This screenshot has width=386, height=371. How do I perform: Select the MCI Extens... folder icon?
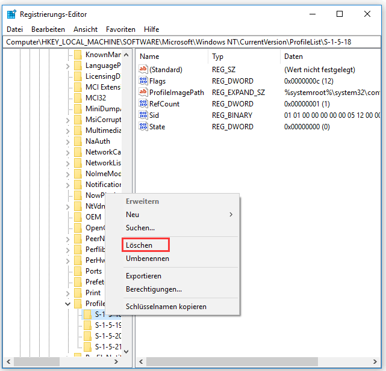[78, 87]
